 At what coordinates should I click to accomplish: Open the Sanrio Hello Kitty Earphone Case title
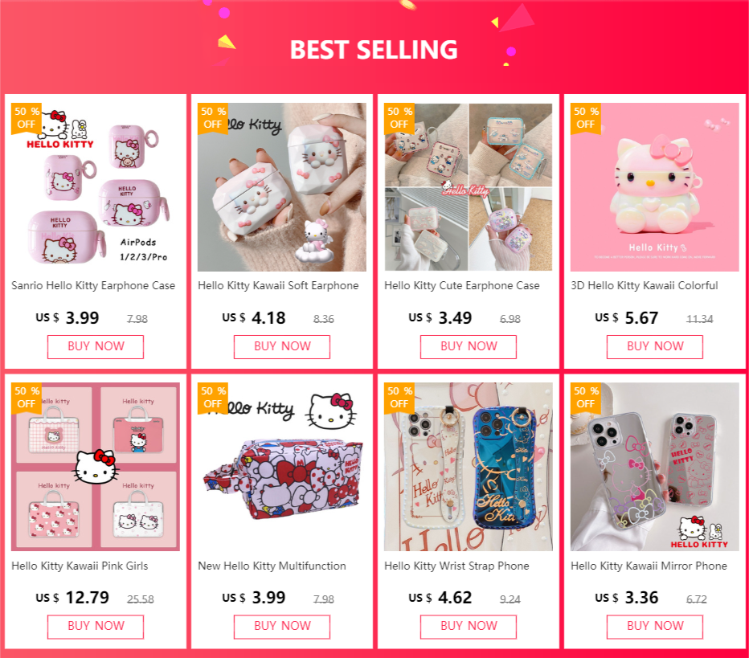click(x=93, y=285)
